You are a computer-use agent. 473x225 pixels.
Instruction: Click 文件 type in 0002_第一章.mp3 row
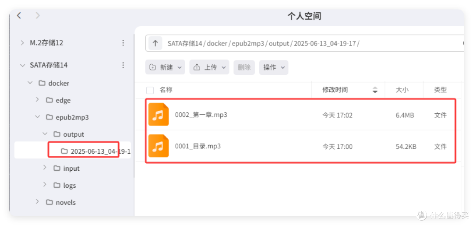click(441, 115)
